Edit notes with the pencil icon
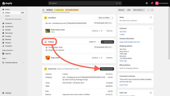The height and width of the screenshot is (96, 170). 151,17
